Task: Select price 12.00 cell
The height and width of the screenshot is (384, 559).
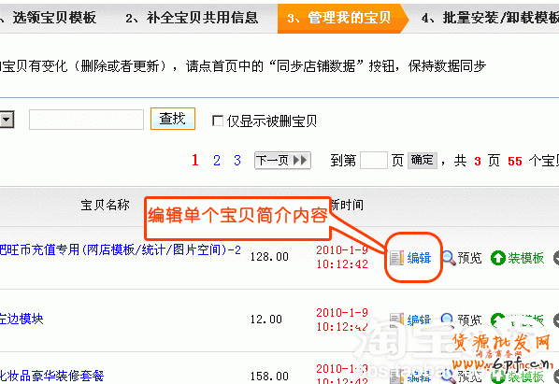Action: (x=266, y=320)
